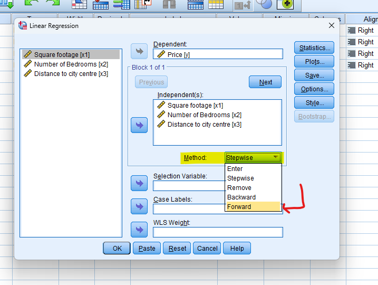The height and width of the screenshot is (285, 378).
Task: Open the Plots... dialog
Action: click(x=314, y=62)
